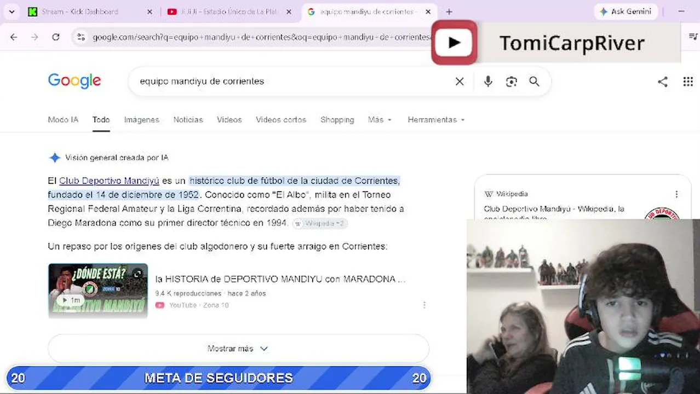The width and height of the screenshot is (700, 394).
Task: Open the Wikipedia card three-dot menu
Action: tap(676, 194)
